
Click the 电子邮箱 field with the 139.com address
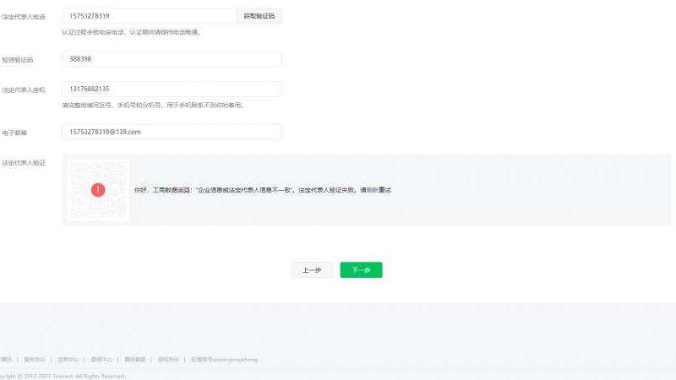click(172, 132)
